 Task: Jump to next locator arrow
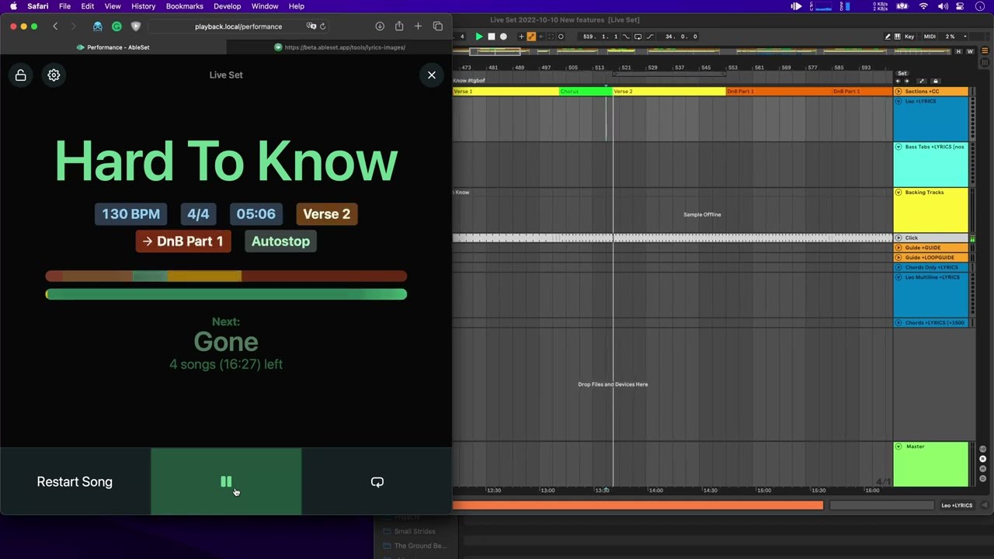[x=907, y=81]
